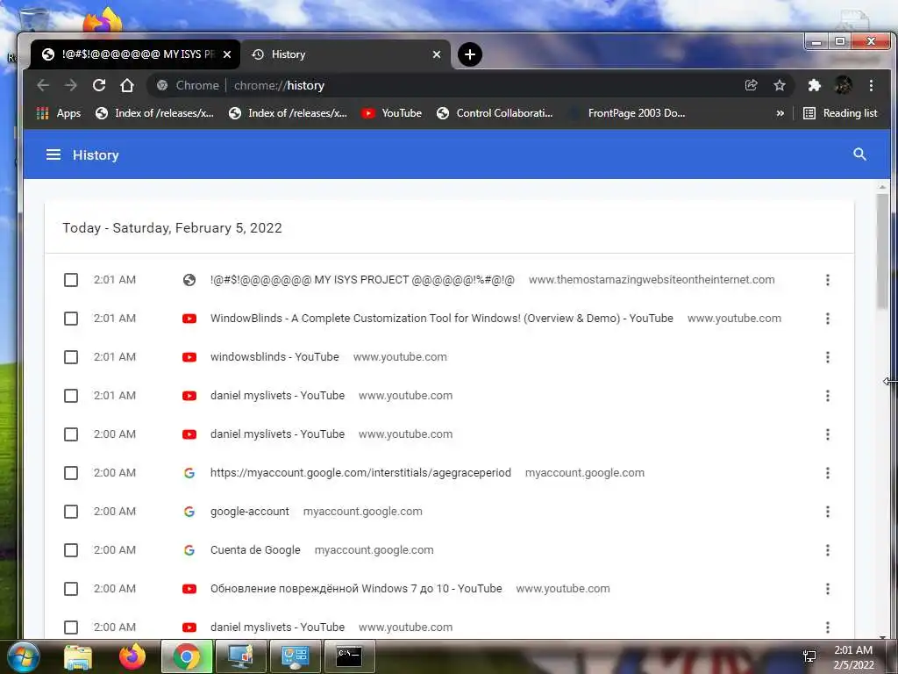Check the Обновление повреждённой Windows entry

(71, 589)
